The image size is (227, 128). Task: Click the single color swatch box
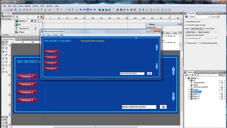(217, 38)
